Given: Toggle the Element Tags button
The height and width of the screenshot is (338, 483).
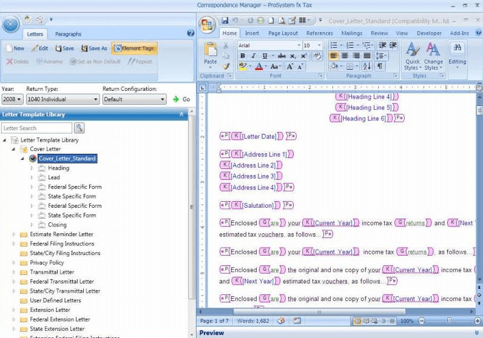Looking at the screenshot, I should [134, 48].
